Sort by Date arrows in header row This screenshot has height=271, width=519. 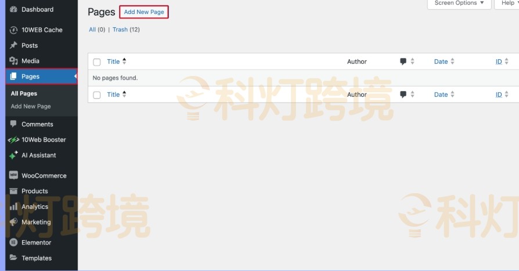pos(452,61)
